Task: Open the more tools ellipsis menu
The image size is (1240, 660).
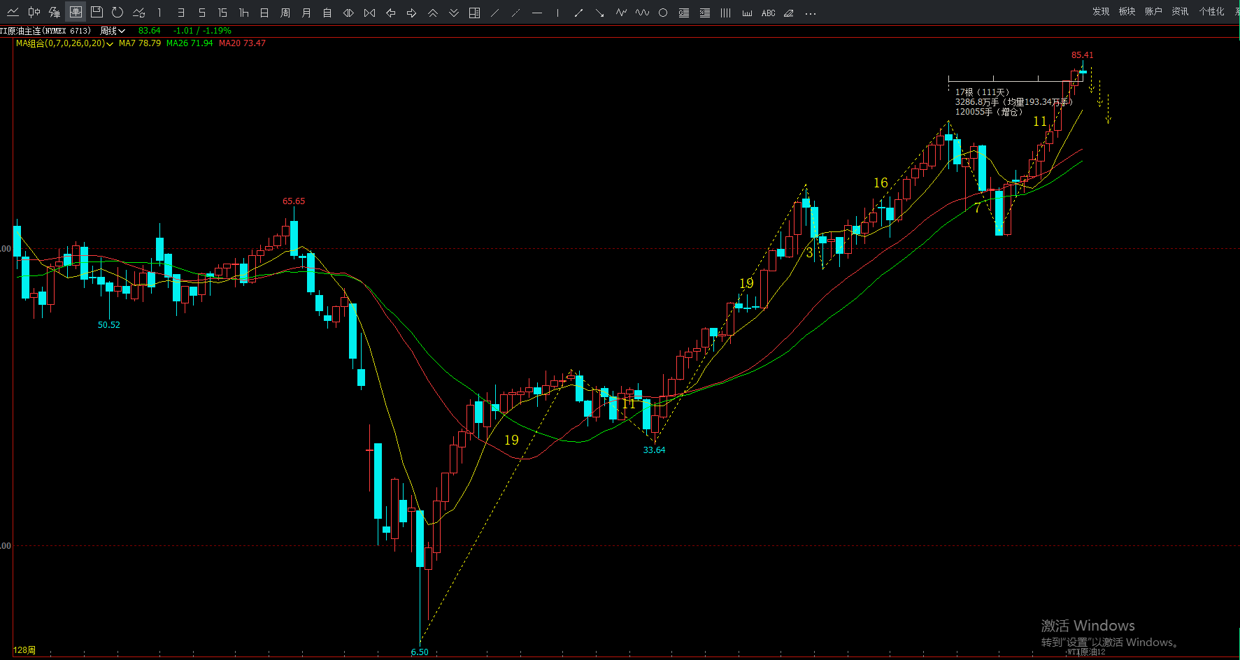Action: click(810, 13)
